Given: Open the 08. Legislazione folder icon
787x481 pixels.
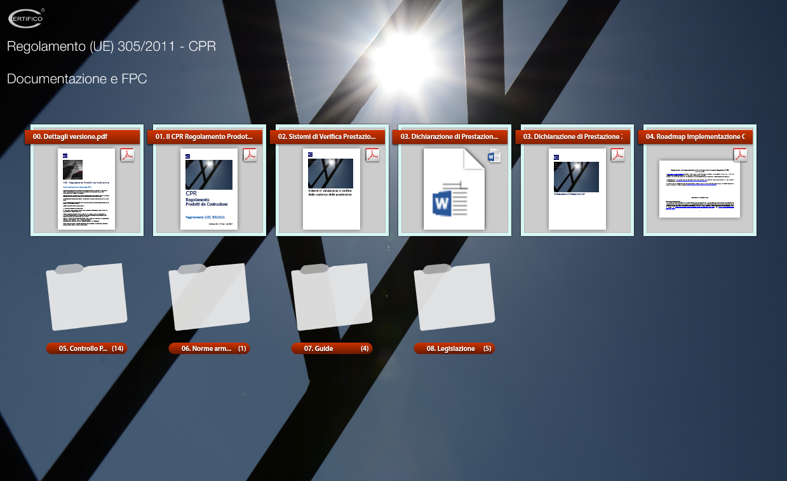Looking at the screenshot, I should [x=454, y=297].
